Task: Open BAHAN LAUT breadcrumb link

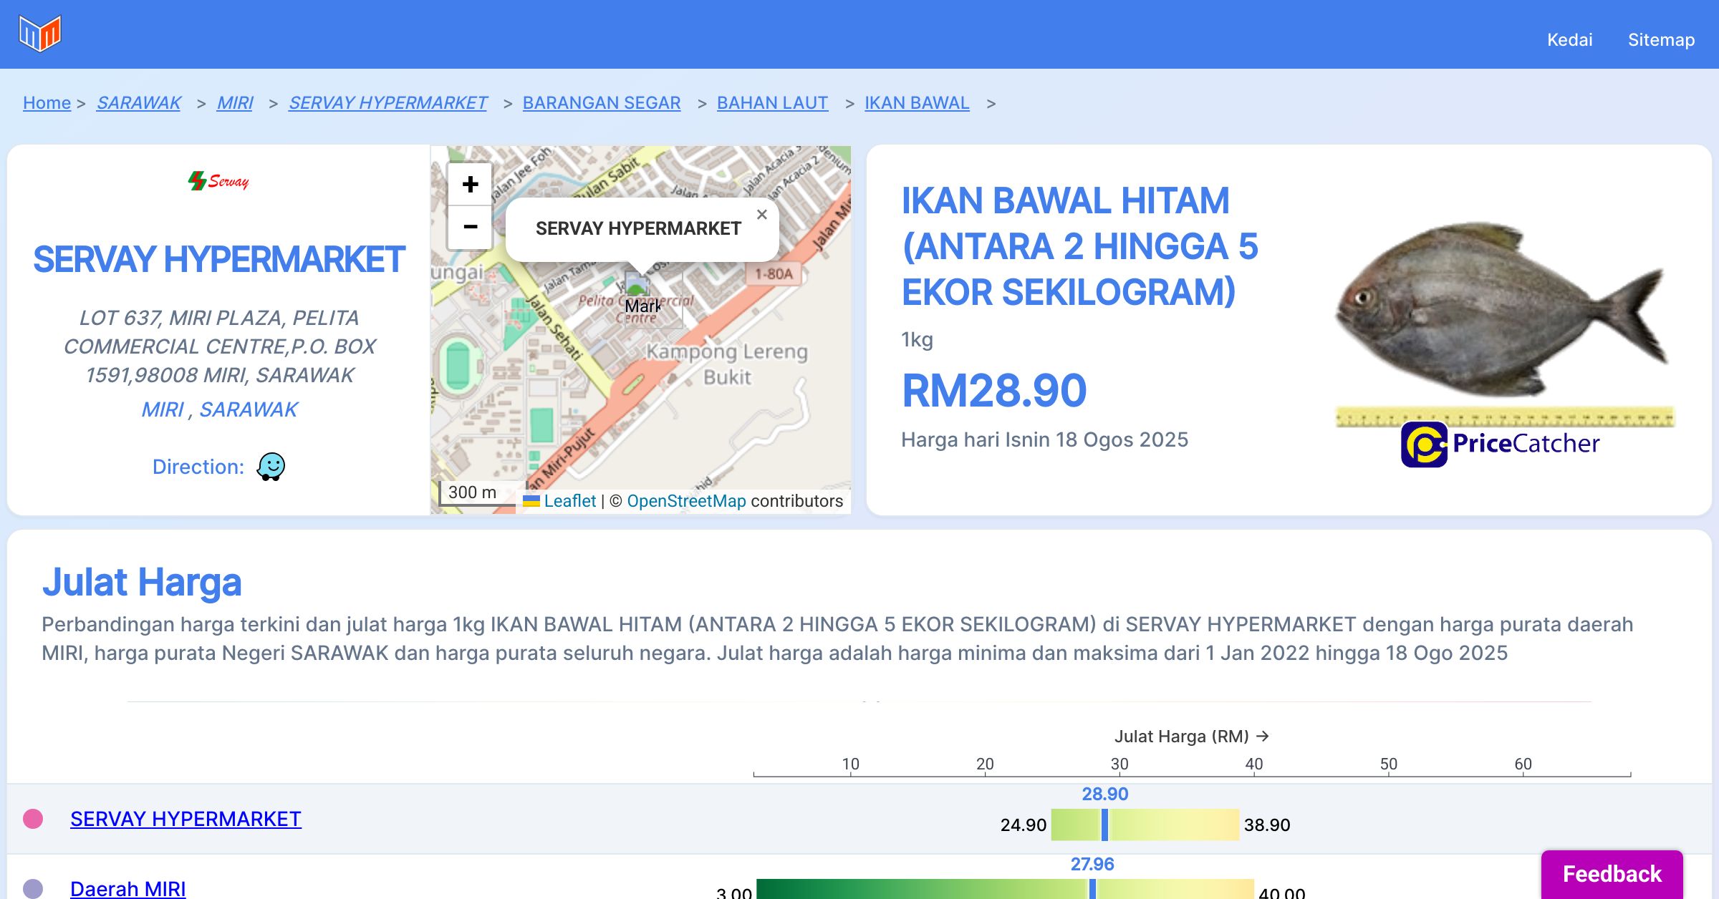Action: pos(772,103)
